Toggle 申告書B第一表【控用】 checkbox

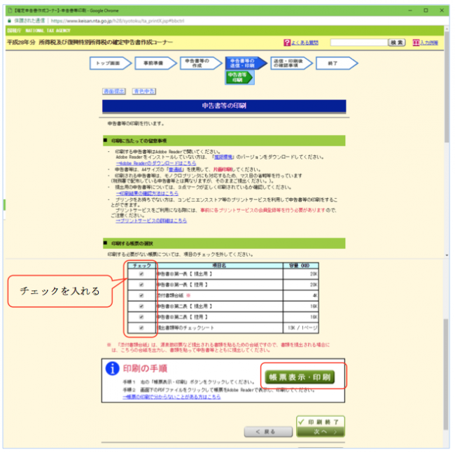click(141, 285)
